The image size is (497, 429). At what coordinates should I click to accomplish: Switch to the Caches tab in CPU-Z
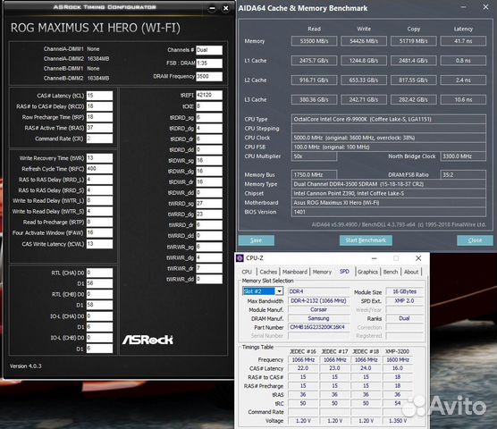point(268,272)
